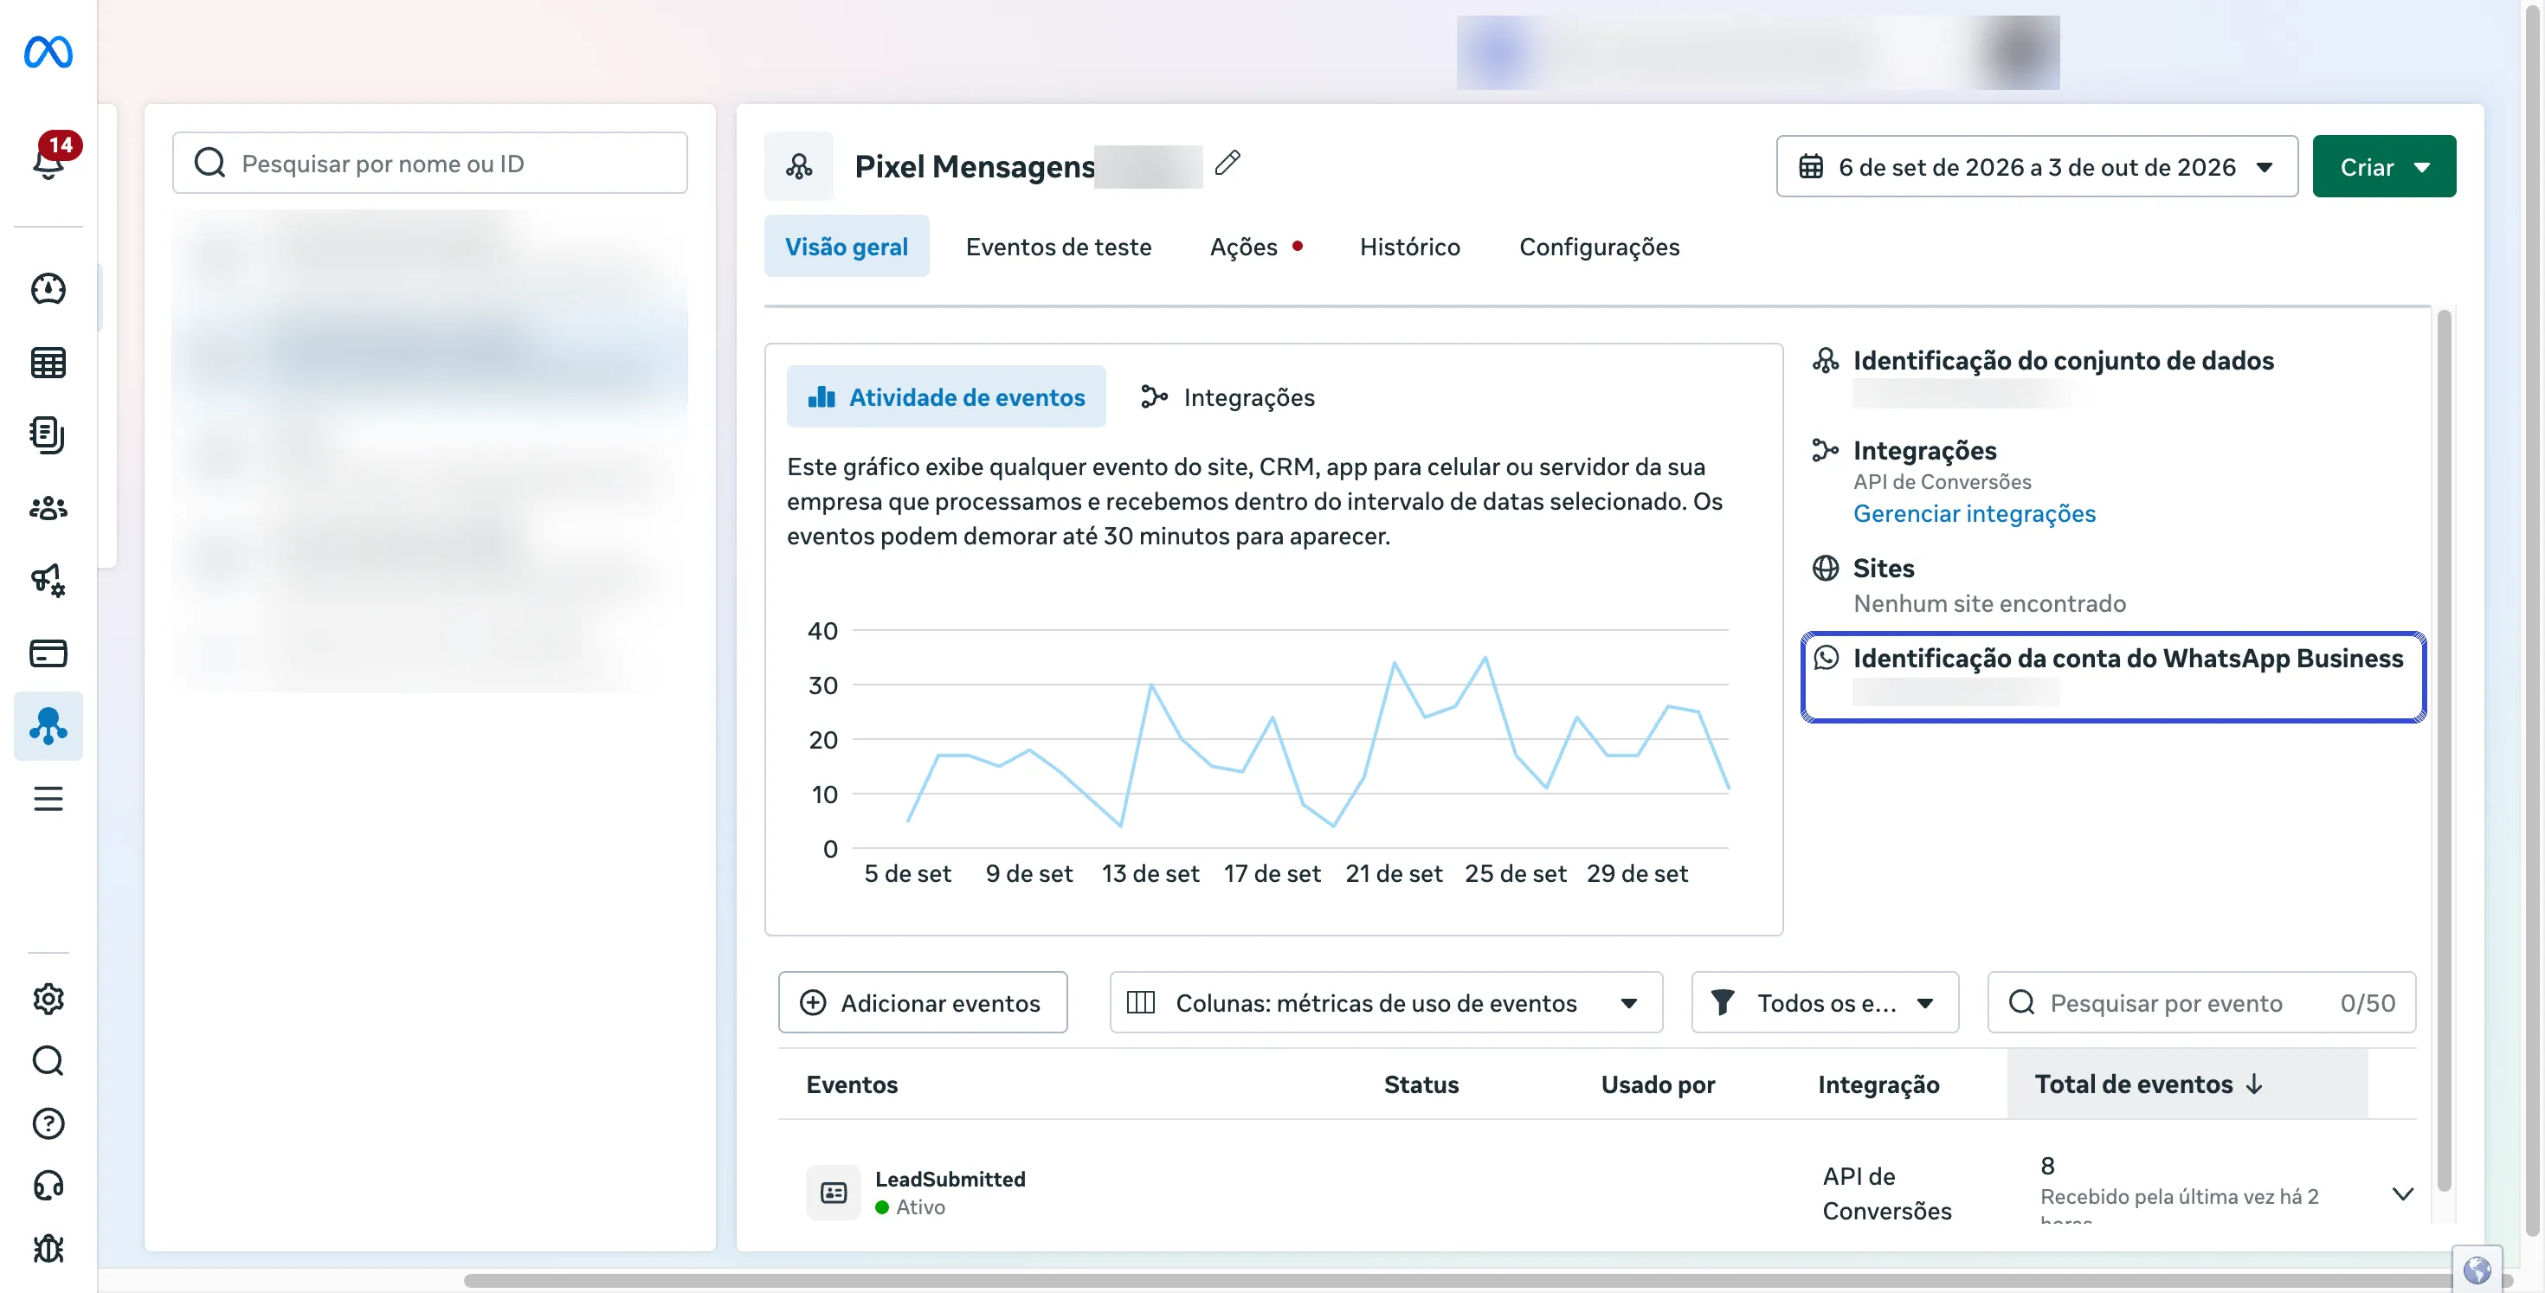The image size is (2545, 1293).
Task: Select the Atividade de eventos tab
Action: click(945, 396)
